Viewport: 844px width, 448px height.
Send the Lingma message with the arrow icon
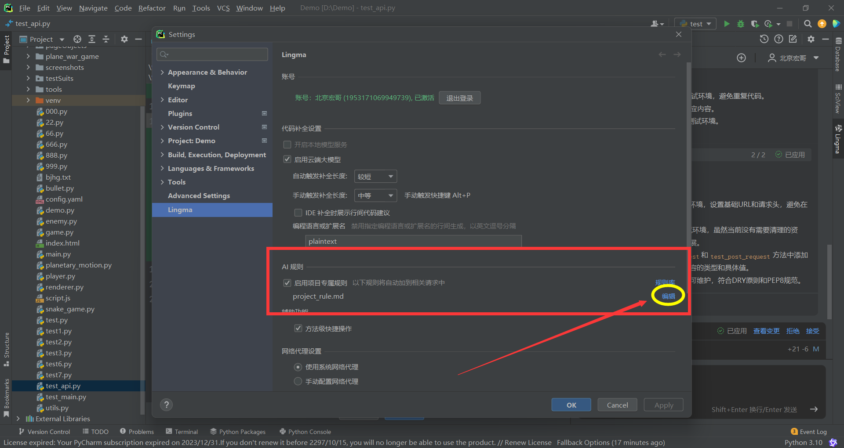814,409
